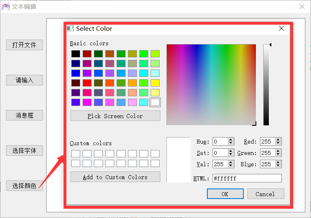Image resolution: width=311 pixels, height=218 pixels.
Task: Click the Green value field
Action: click(268, 153)
